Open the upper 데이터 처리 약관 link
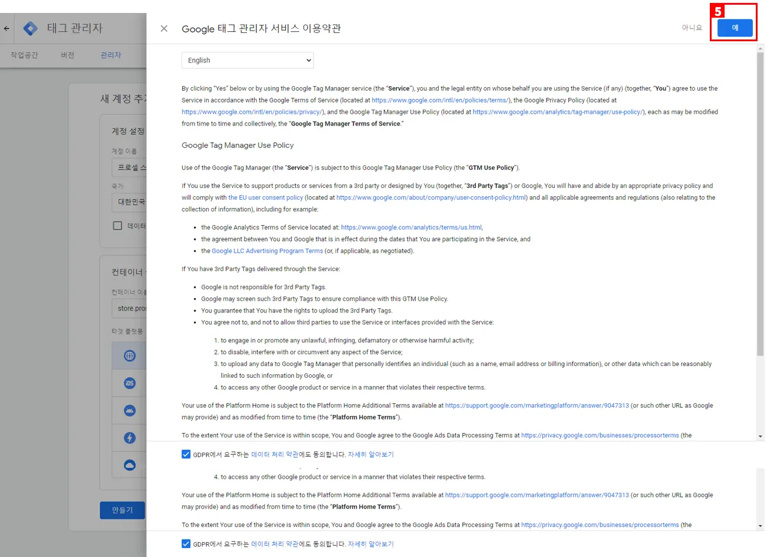 click(275, 454)
